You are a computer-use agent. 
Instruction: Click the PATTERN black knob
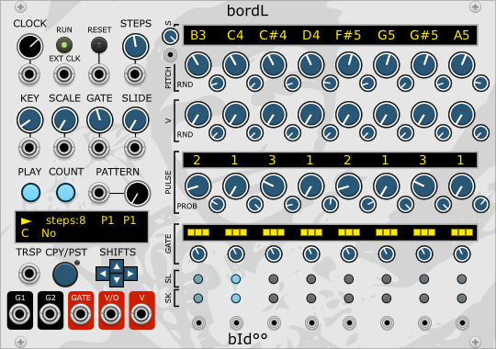(138, 193)
